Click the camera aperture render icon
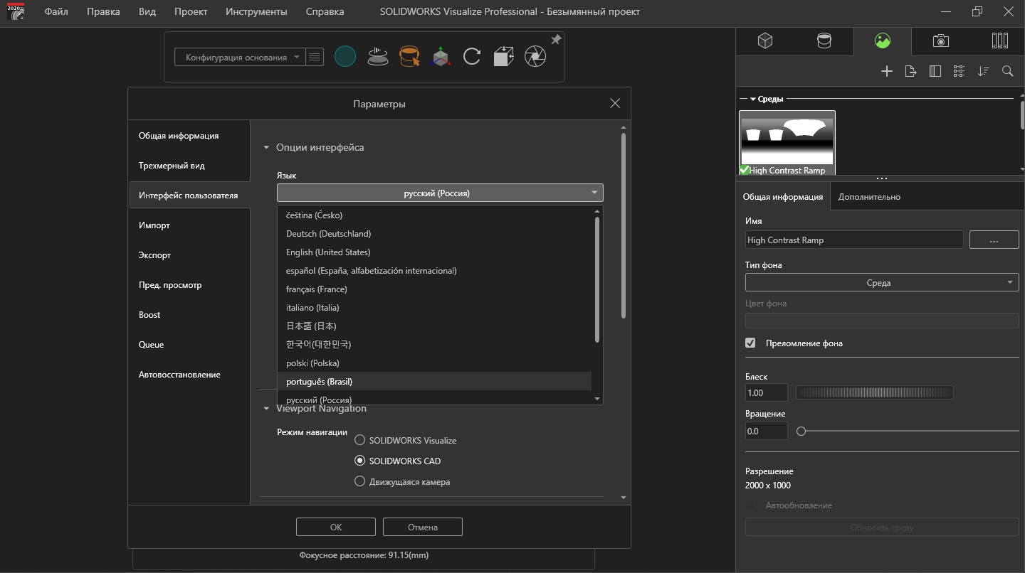 click(535, 57)
